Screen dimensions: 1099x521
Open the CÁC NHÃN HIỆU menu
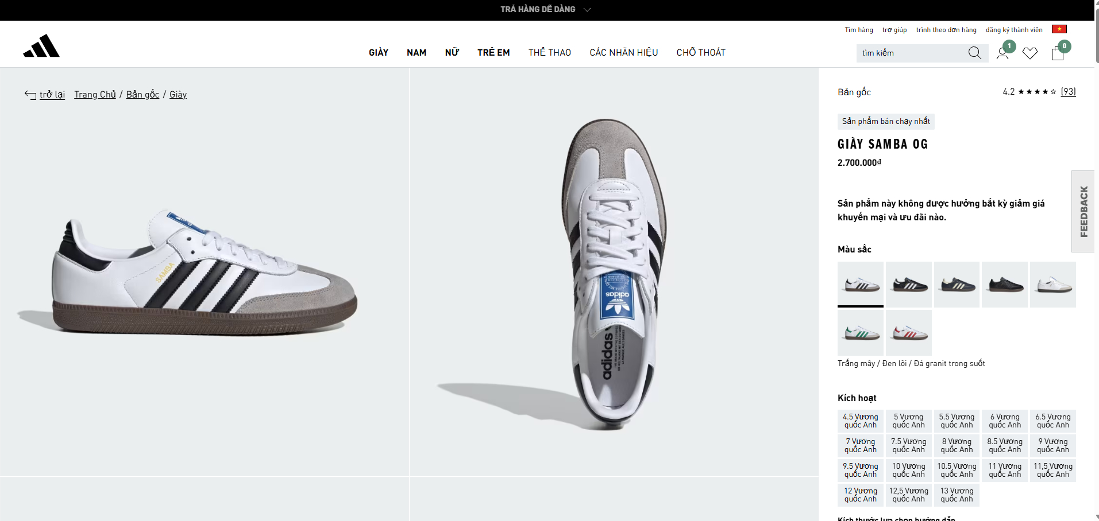point(624,53)
